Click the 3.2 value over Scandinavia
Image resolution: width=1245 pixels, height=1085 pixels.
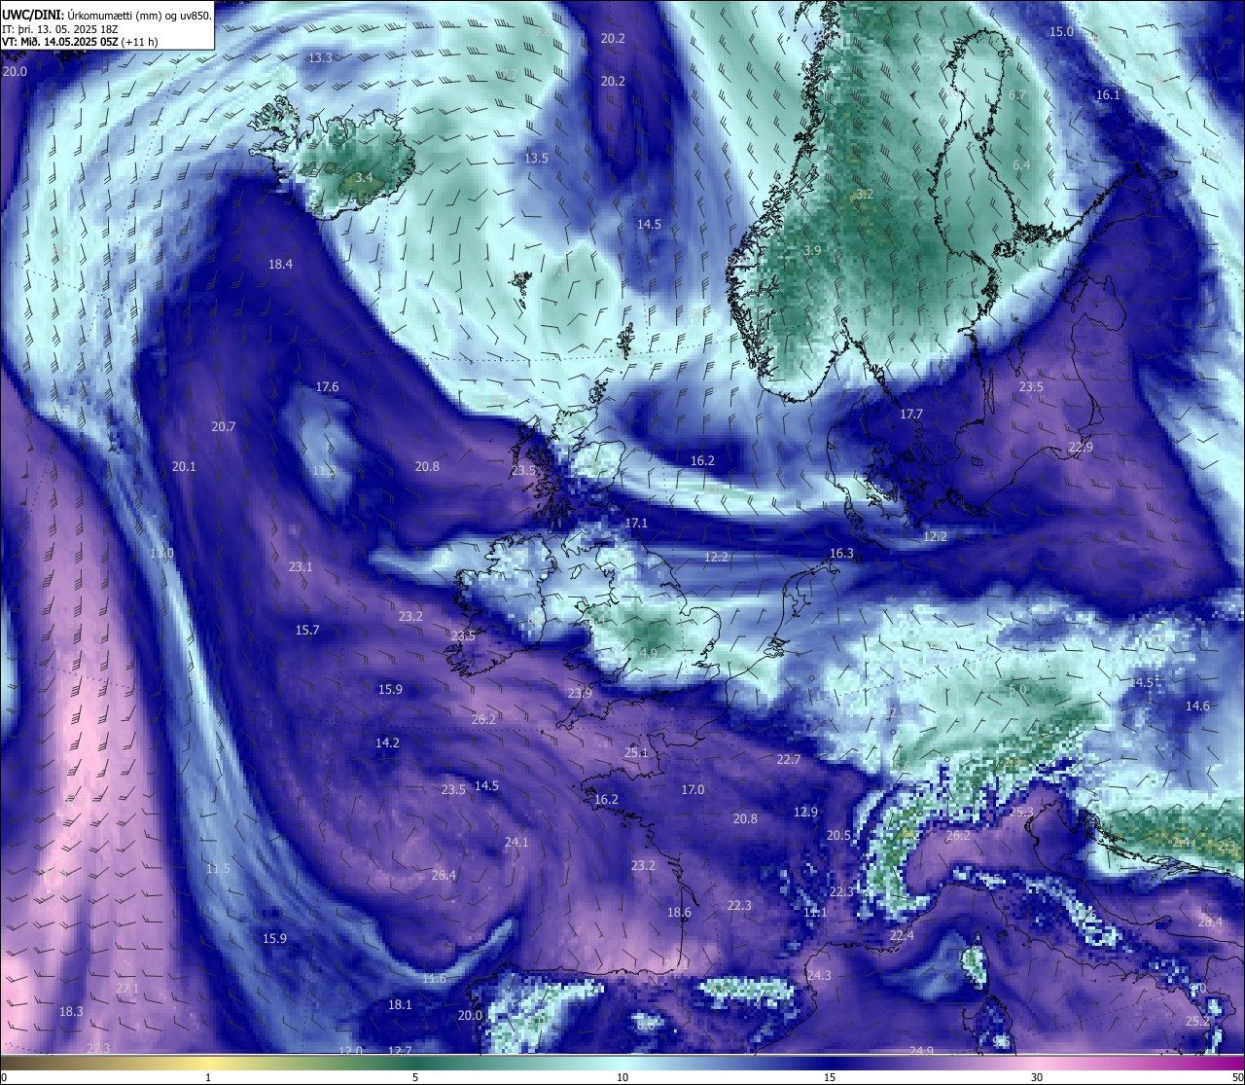865,194
